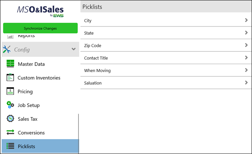Click the Job Setup gears icon
Image resolution: width=252 pixels, height=154 pixels.
coord(10,105)
